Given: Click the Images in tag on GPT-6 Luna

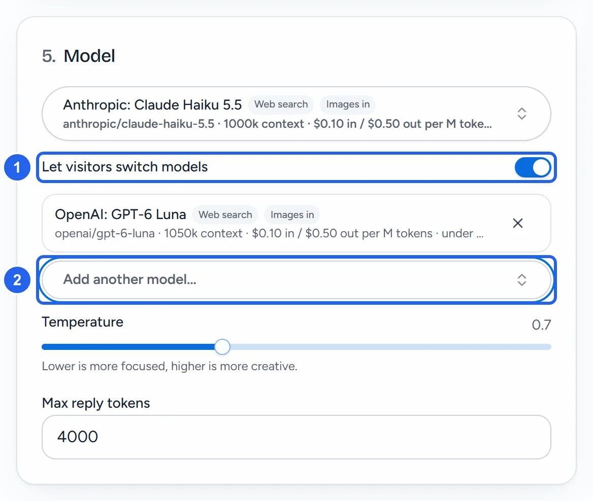Looking at the screenshot, I should 292,214.
